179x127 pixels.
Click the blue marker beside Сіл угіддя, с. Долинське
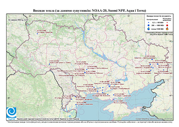coord(114,95)
